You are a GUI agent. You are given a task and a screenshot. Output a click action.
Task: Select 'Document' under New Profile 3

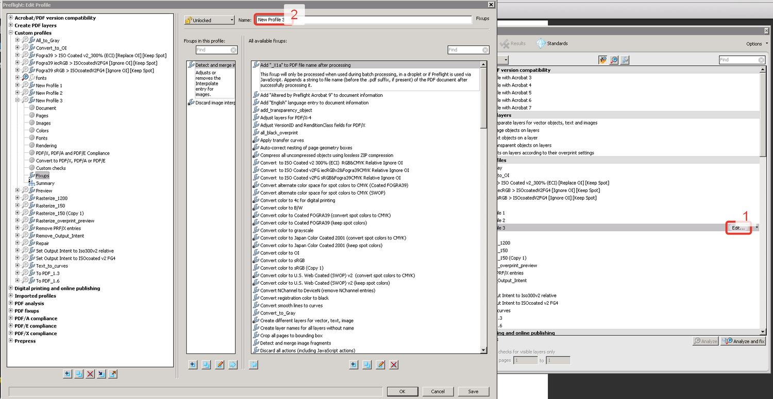tap(46, 108)
